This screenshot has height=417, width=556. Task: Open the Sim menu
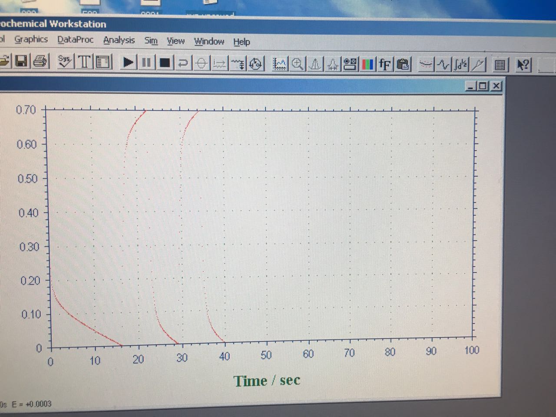click(151, 40)
